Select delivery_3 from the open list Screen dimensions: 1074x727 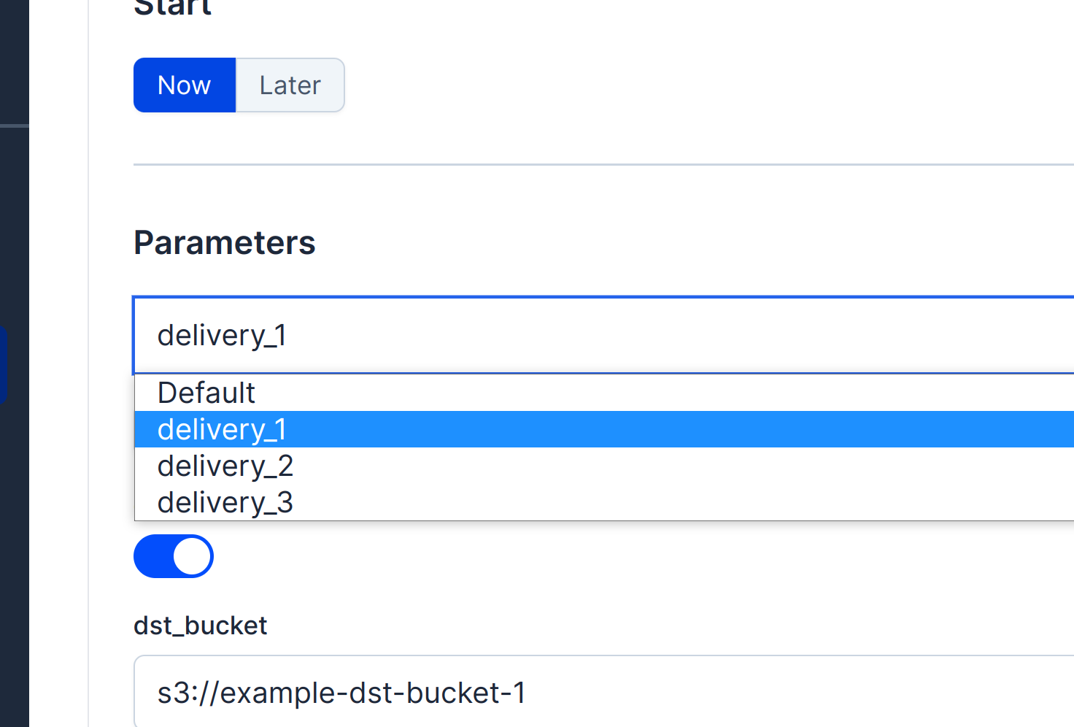click(x=225, y=501)
